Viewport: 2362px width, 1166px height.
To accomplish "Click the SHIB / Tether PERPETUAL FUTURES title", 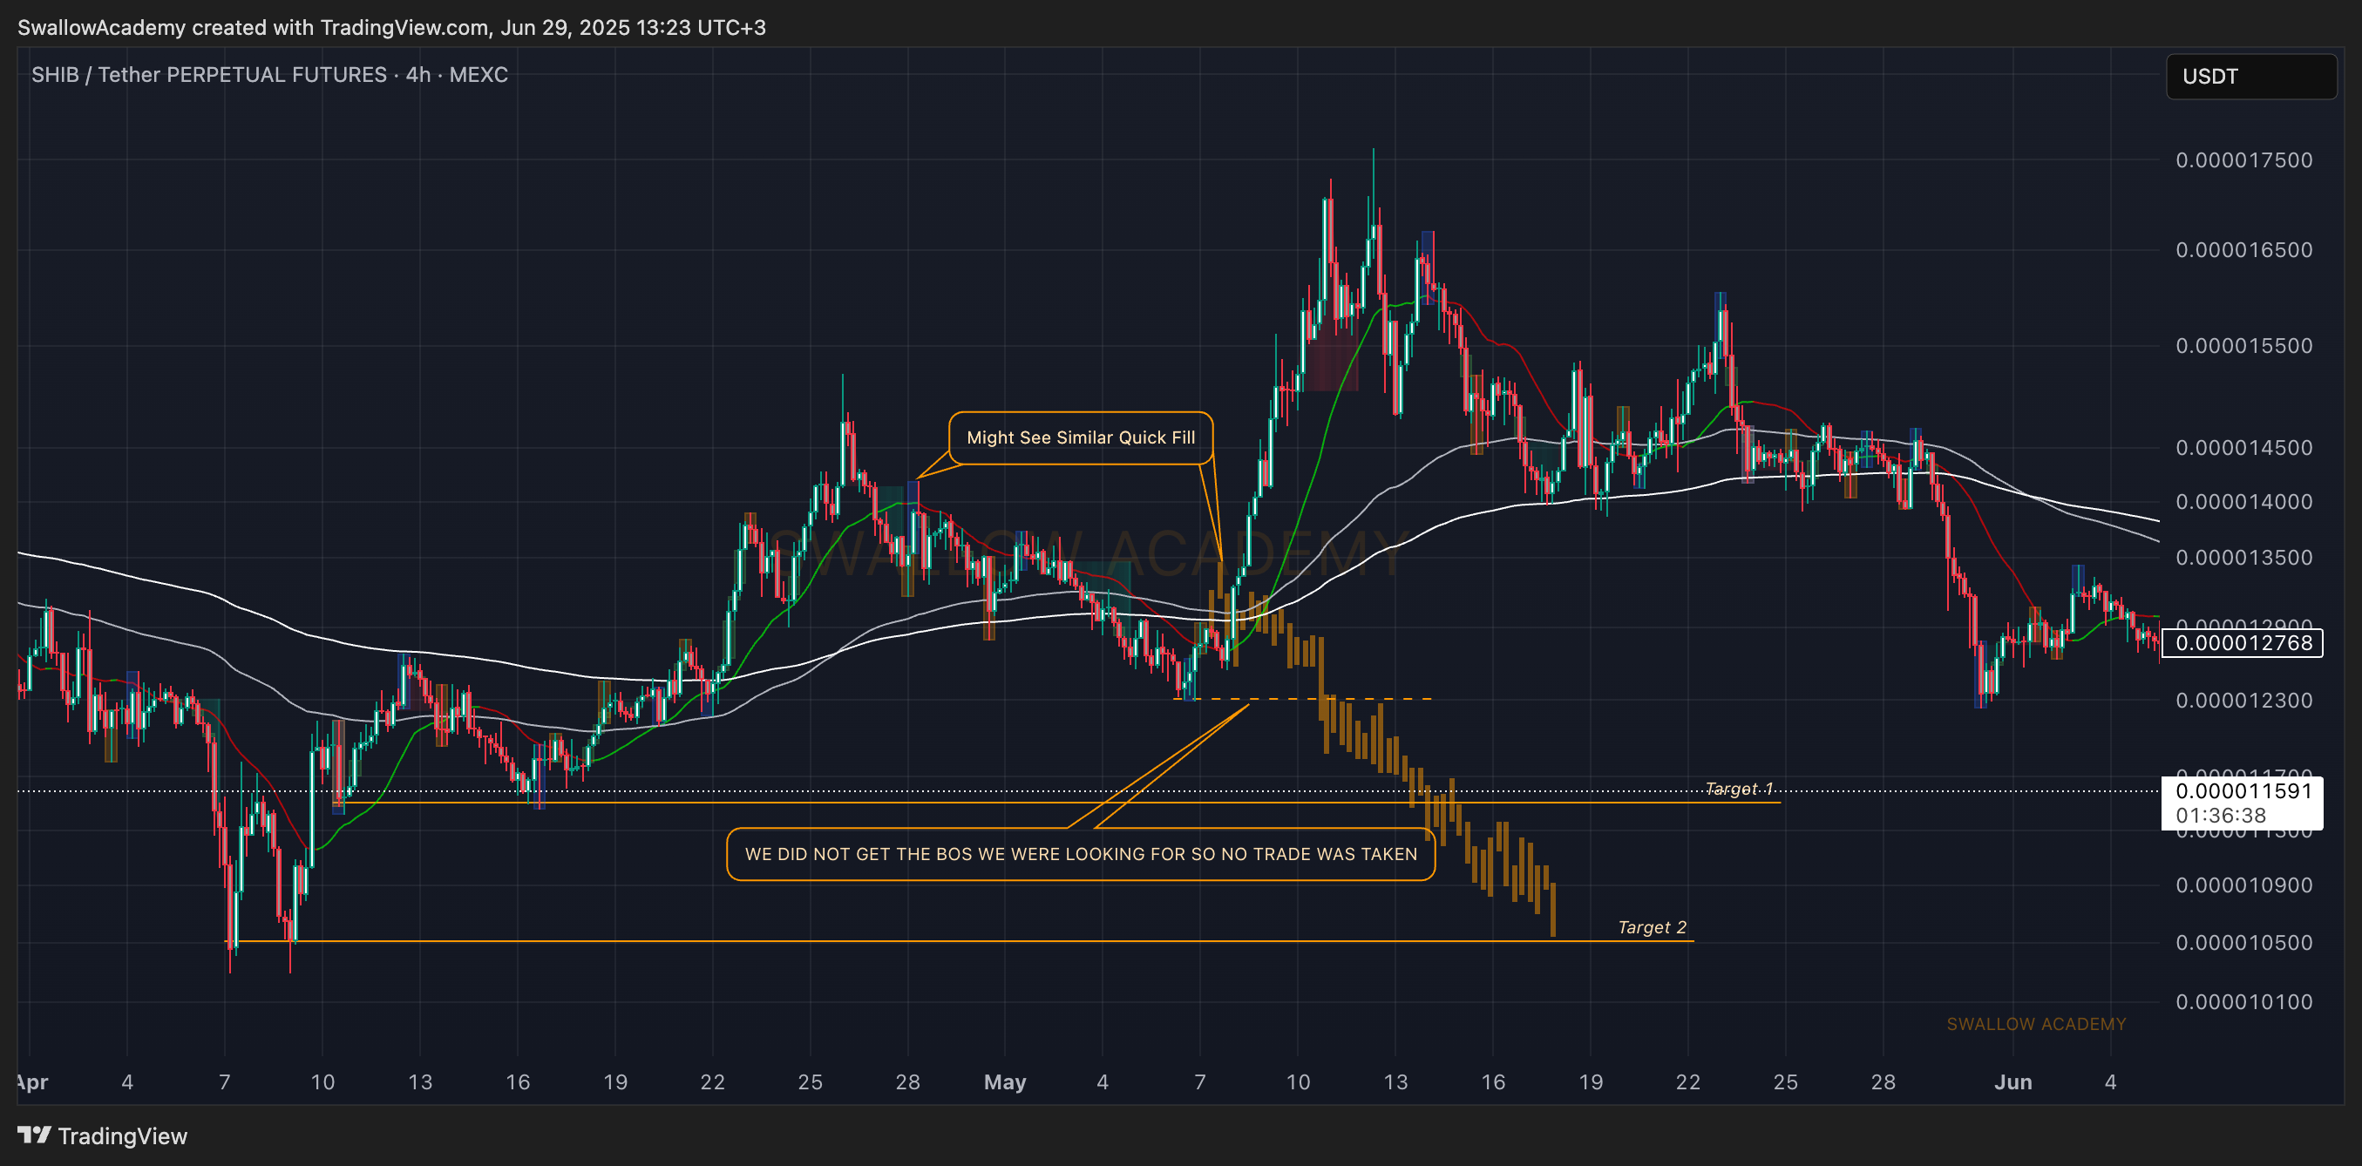I will [x=269, y=74].
